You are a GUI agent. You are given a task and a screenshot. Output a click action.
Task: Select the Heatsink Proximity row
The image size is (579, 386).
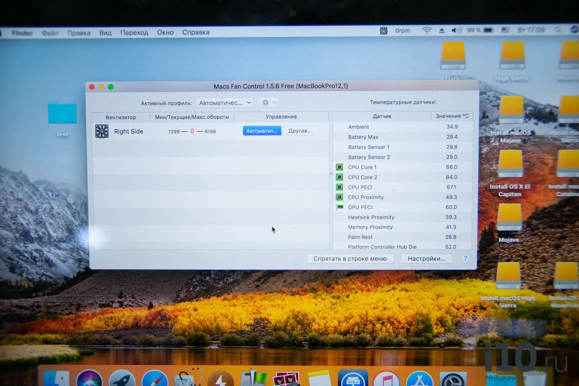point(402,217)
